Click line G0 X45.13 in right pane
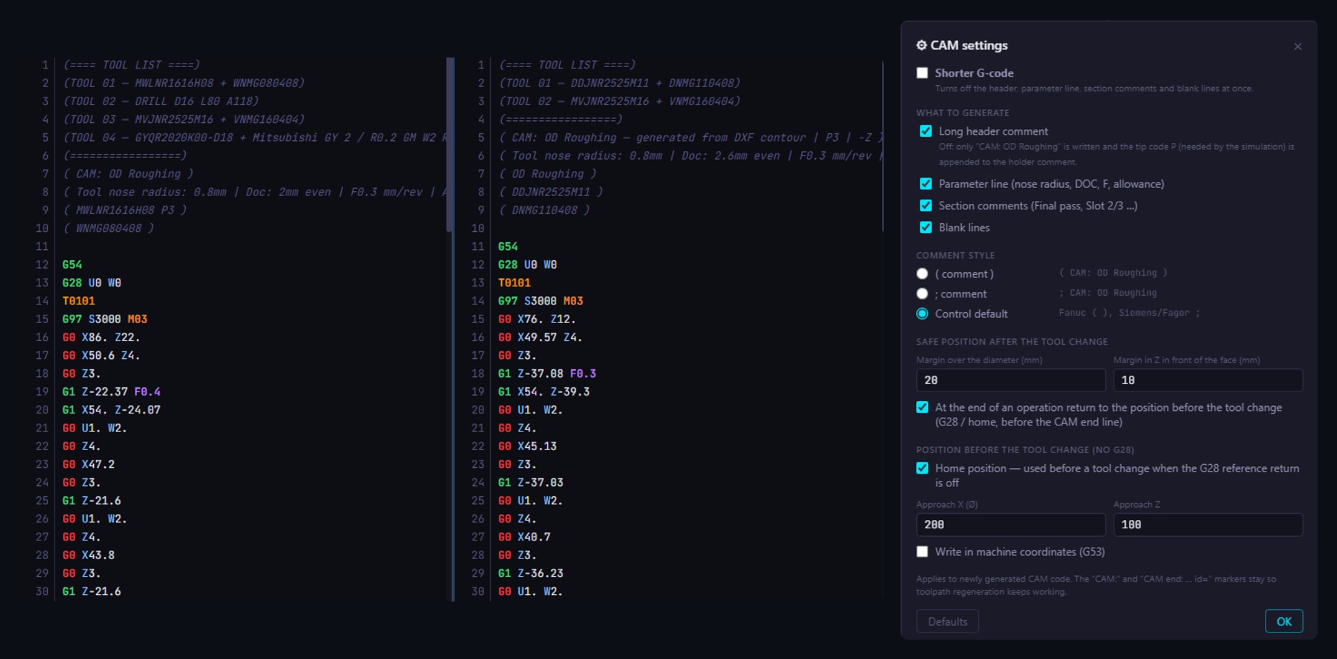Image resolution: width=1337 pixels, height=659 pixels. 527,446
